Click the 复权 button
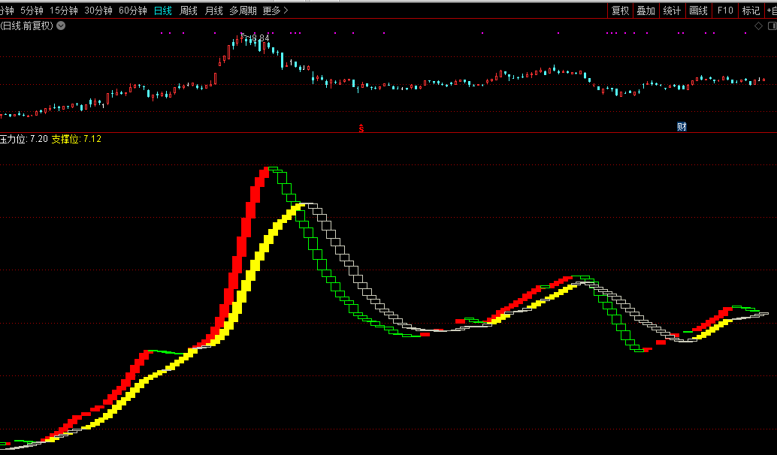The width and height of the screenshot is (777, 455). point(620,11)
